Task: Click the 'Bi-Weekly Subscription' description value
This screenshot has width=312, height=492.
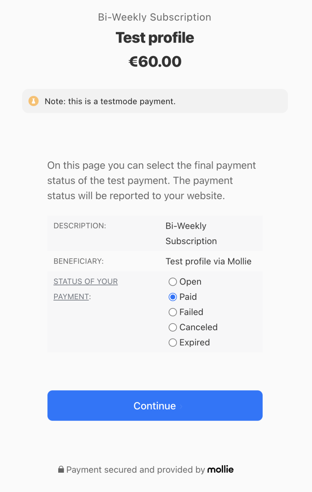Action: click(x=191, y=233)
